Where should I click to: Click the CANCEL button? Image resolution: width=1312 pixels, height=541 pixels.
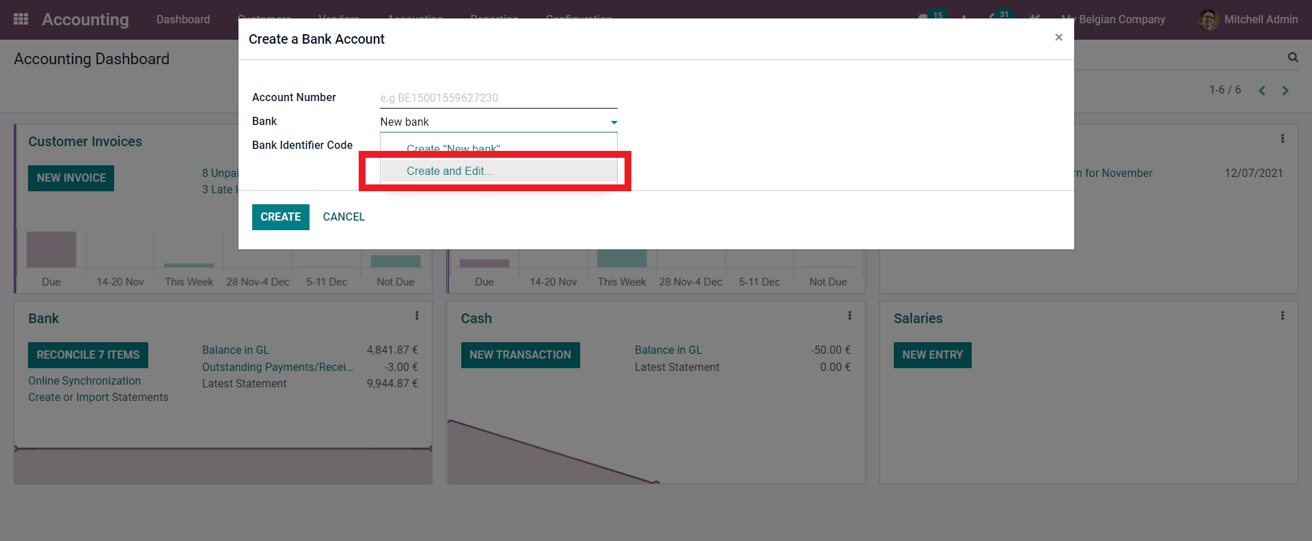(x=344, y=217)
